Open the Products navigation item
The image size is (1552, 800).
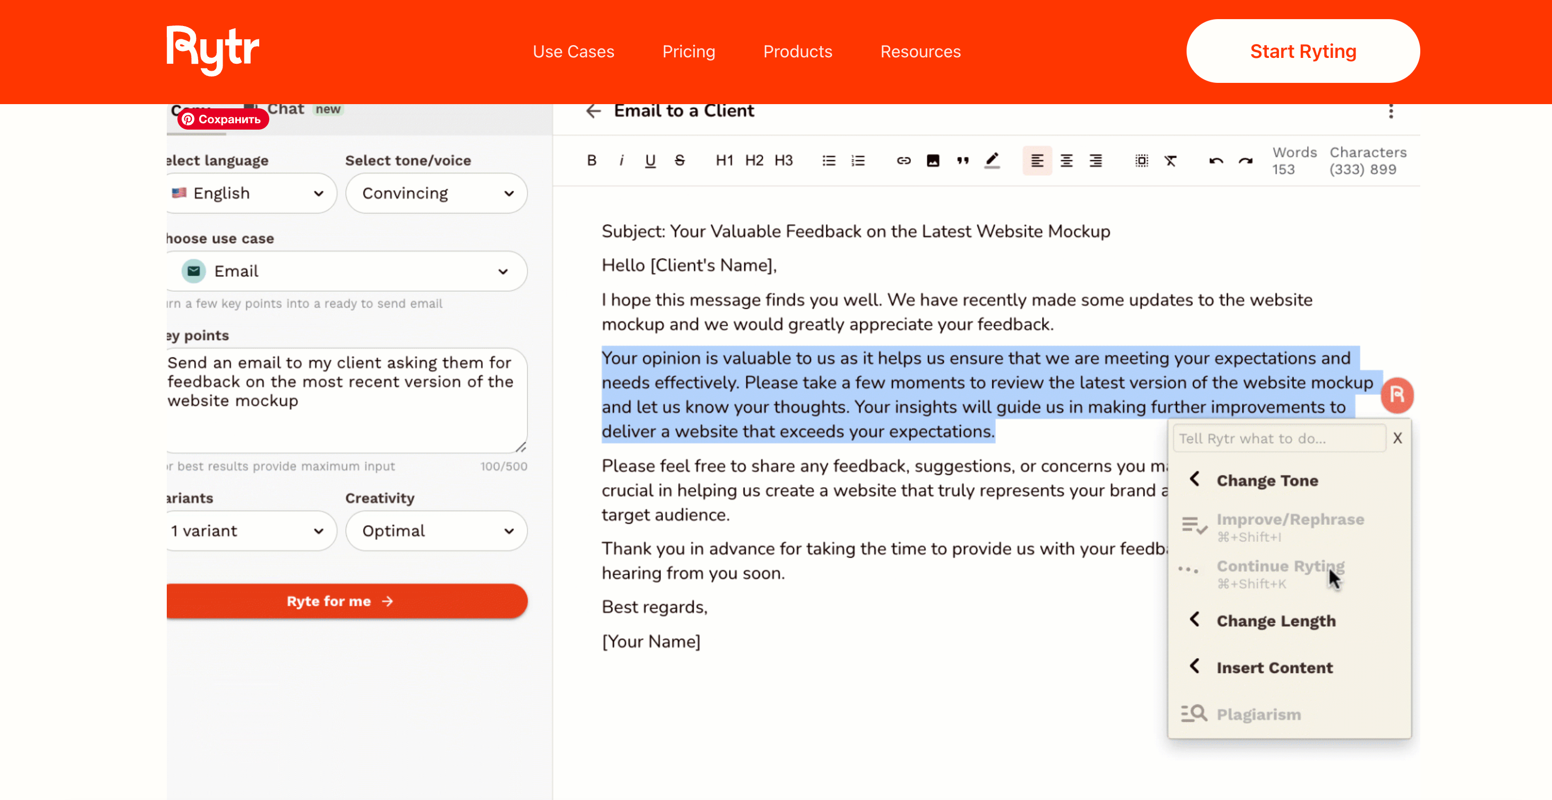tap(798, 51)
